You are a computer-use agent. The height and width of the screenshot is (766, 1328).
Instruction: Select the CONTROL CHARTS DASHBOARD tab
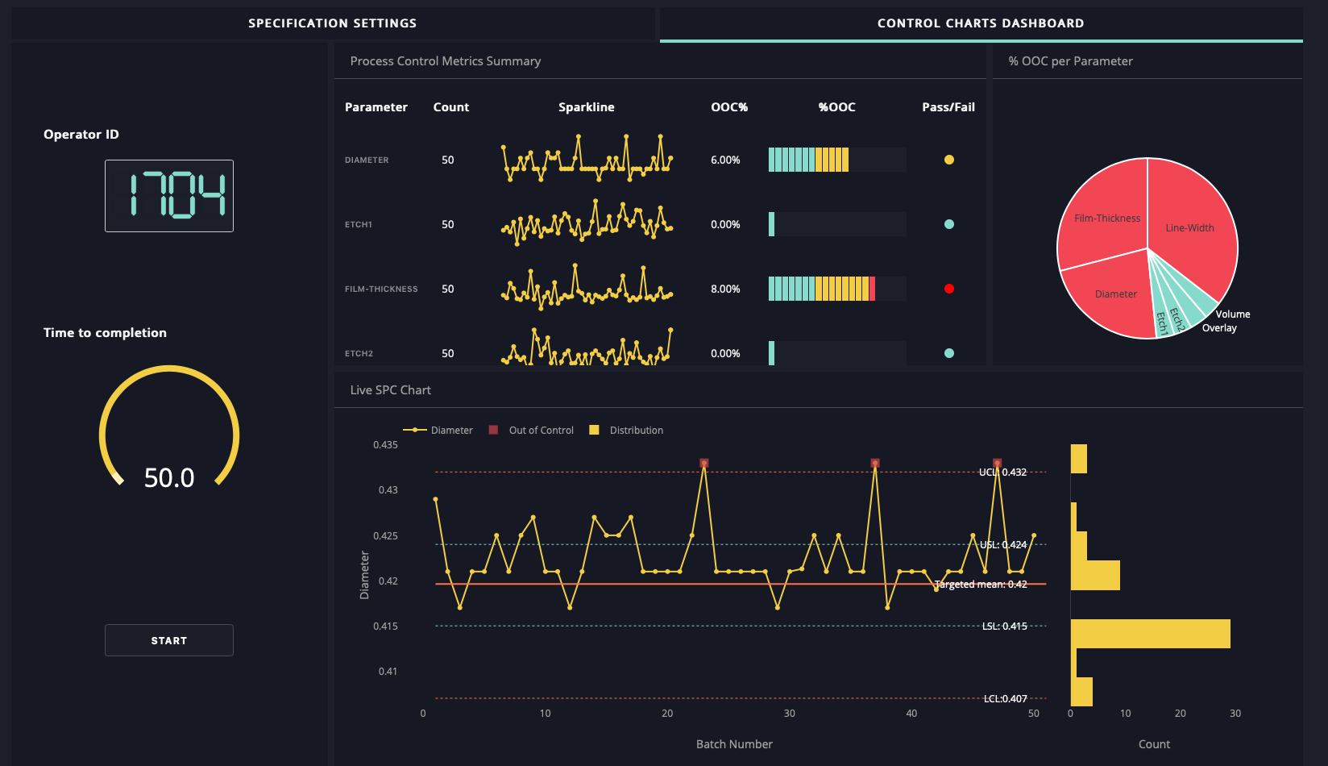pos(981,23)
